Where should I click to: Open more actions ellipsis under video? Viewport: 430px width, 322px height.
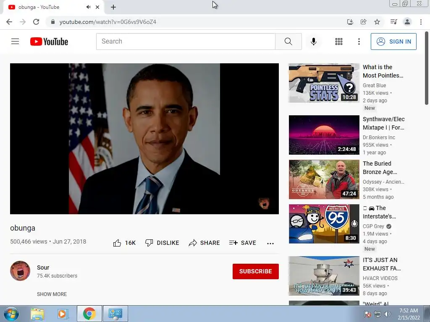pyautogui.click(x=270, y=244)
